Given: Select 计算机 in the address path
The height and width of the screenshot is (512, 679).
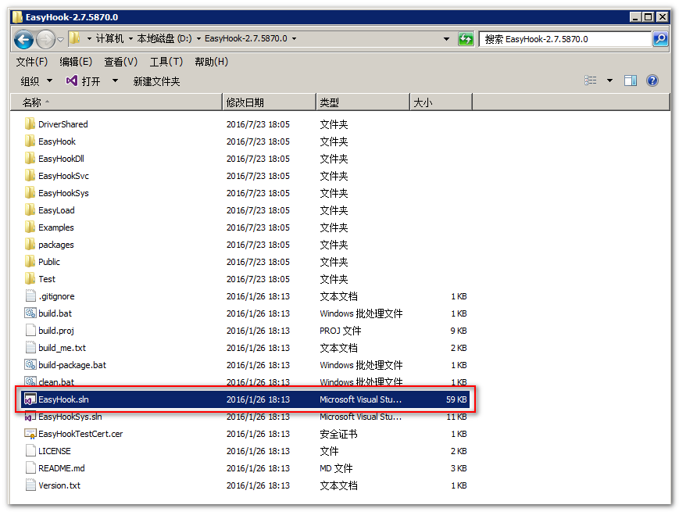Looking at the screenshot, I should pyautogui.click(x=109, y=38).
